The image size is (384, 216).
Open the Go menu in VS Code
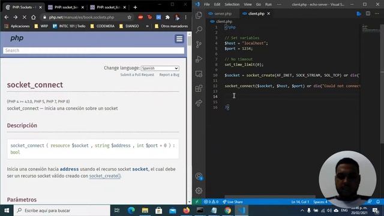pyautogui.click(x=259, y=4)
